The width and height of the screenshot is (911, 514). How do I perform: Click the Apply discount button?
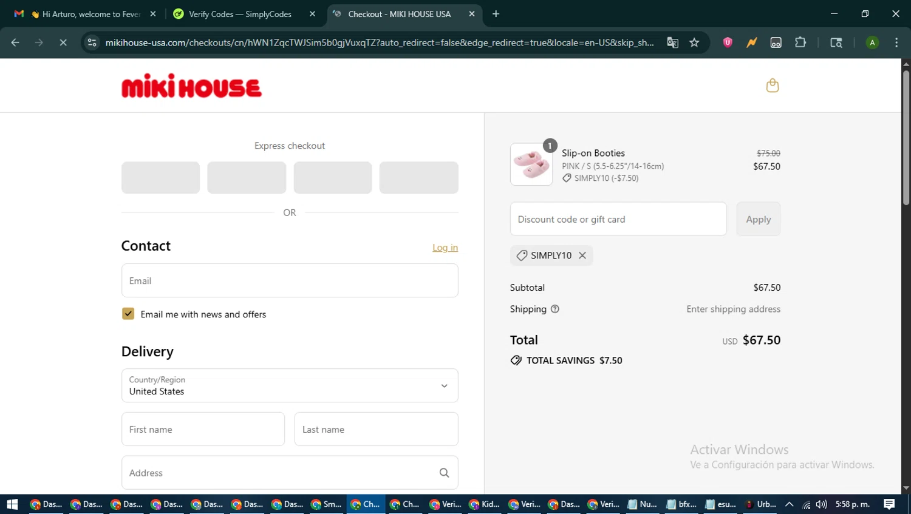759,219
